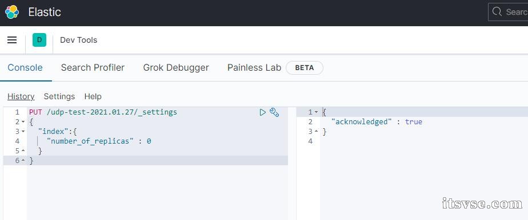Click the value 0 on line 4
The width and height of the screenshot is (528, 220).
coord(149,141)
